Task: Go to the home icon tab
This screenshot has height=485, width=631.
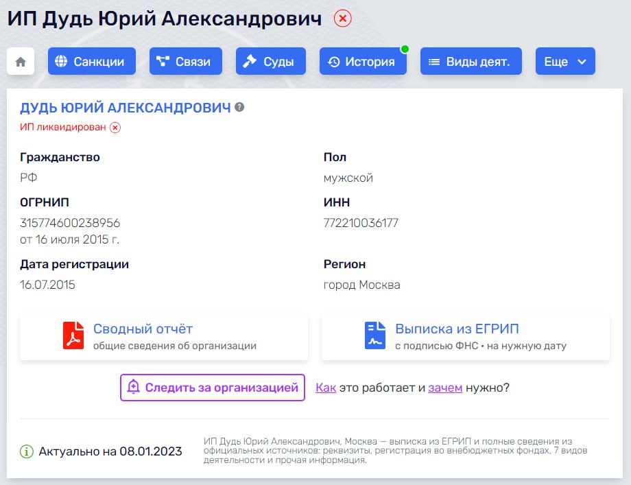Action: tap(21, 61)
